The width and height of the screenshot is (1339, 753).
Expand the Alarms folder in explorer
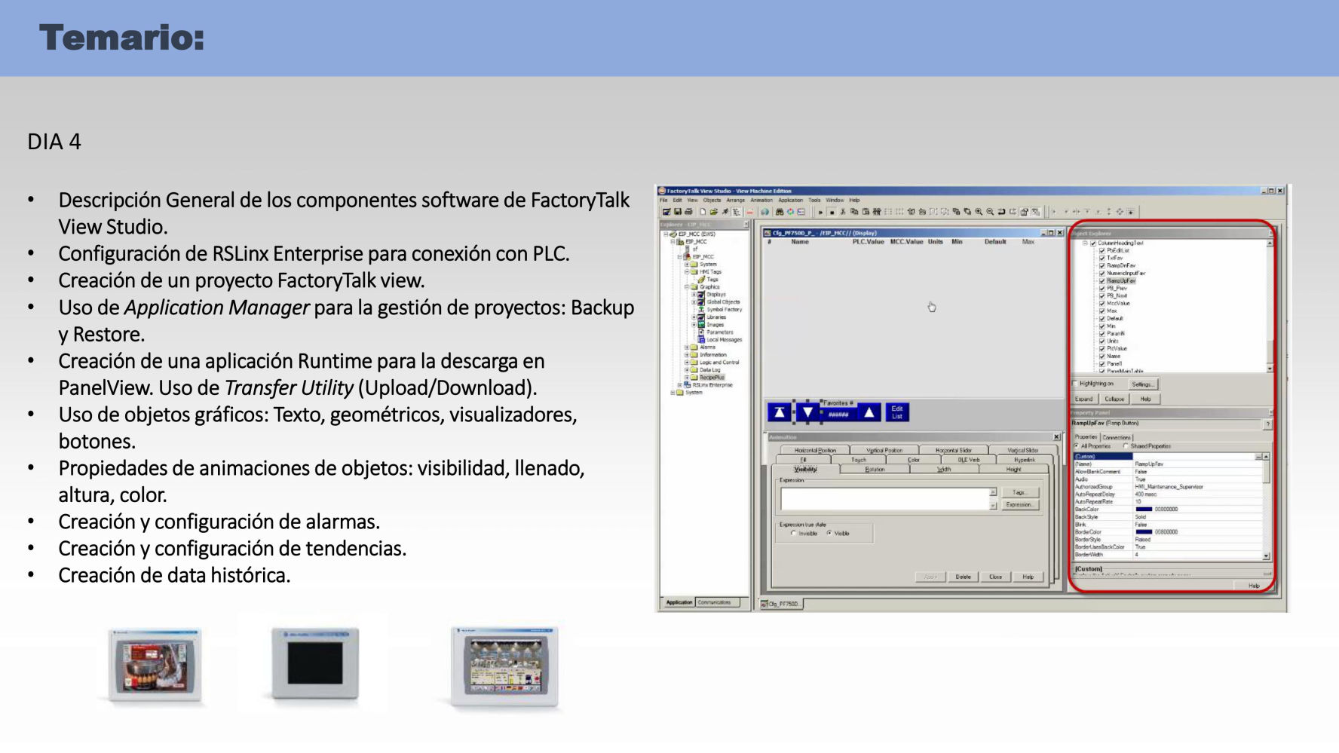click(x=687, y=347)
